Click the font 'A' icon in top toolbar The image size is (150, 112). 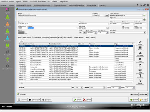pos(137,5)
